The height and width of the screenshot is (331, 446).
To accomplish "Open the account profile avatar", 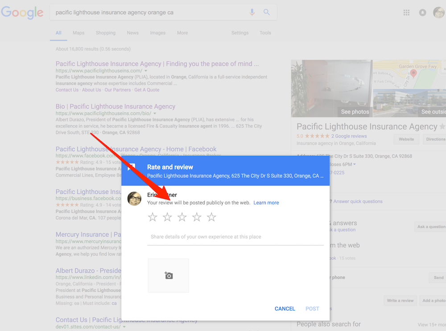I will tap(439, 12).
